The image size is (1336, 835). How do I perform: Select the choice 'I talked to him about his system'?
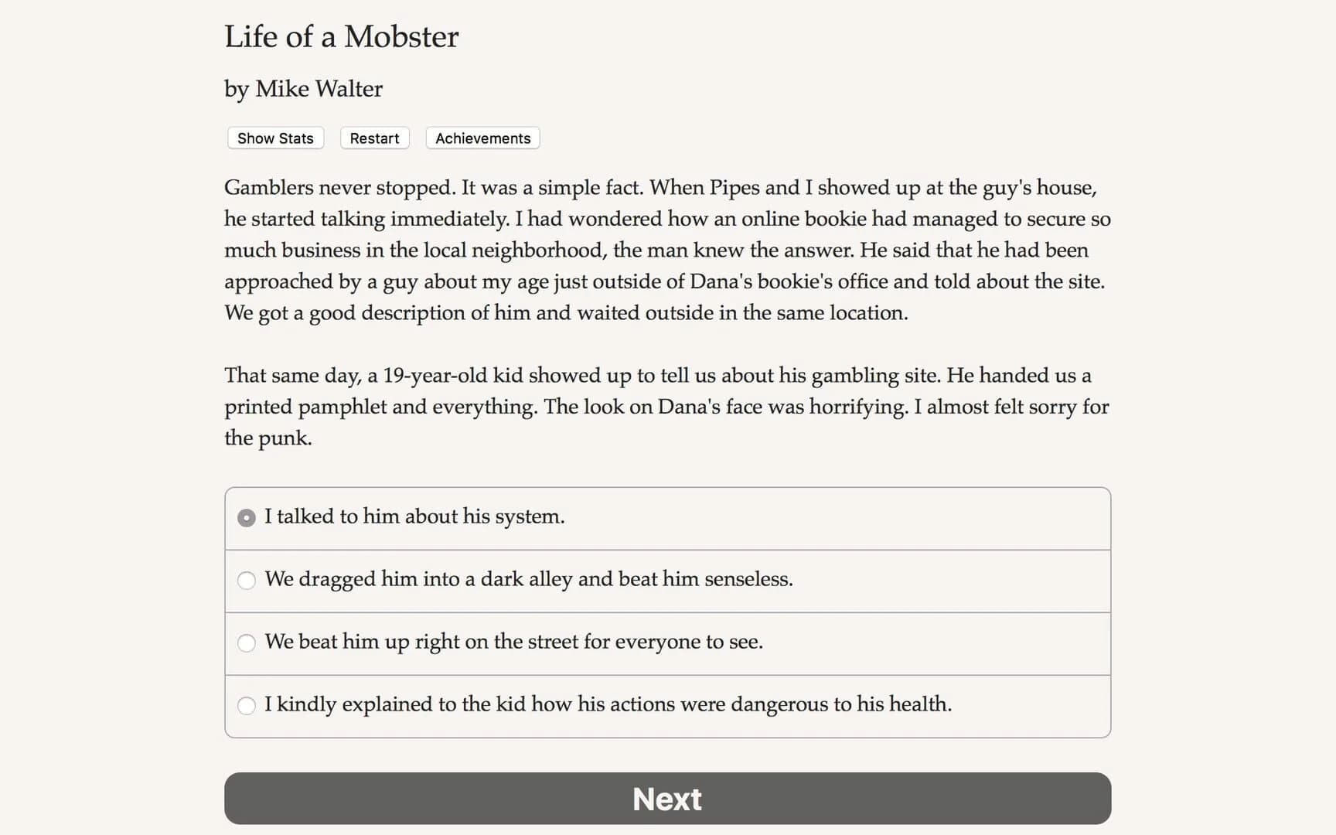(x=415, y=516)
